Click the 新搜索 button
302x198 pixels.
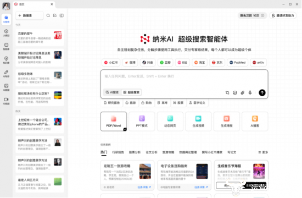tap(30, 15)
